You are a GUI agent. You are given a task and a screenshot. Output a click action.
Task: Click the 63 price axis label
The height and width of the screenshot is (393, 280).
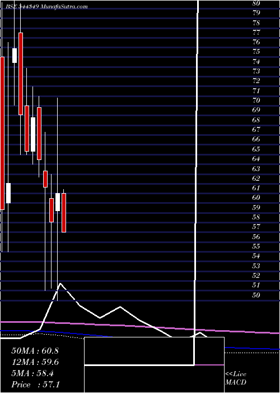256,168
